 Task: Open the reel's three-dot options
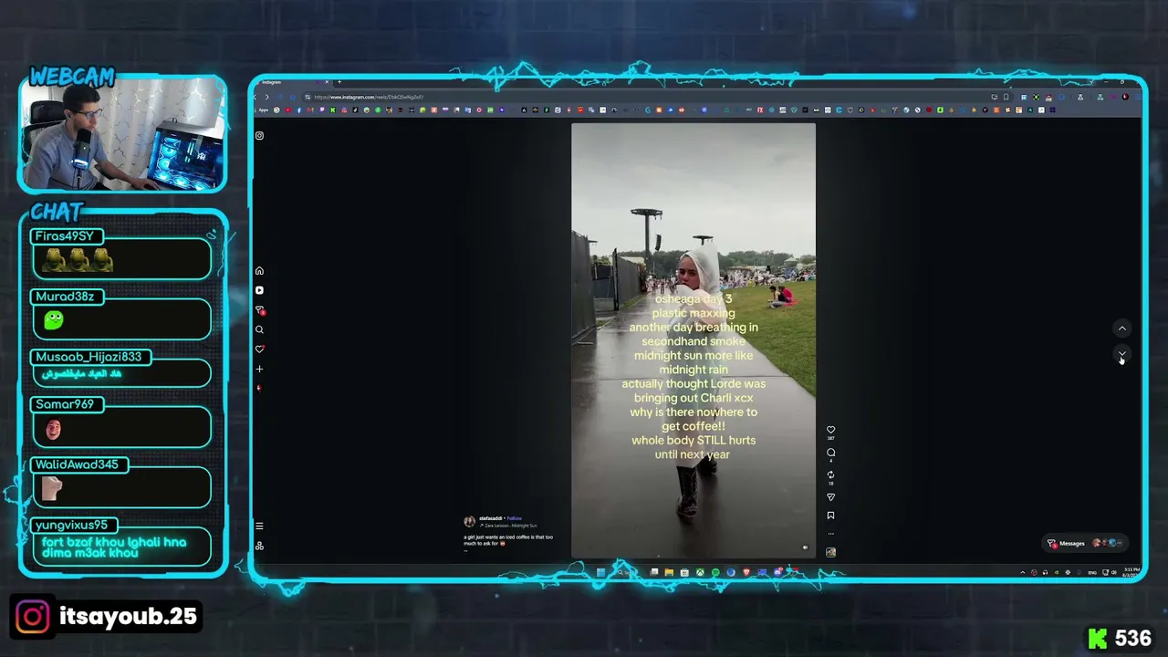click(830, 534)
